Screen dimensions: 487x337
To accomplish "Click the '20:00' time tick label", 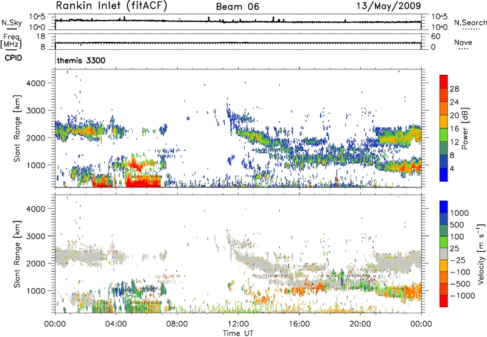I will pos(360,324).
